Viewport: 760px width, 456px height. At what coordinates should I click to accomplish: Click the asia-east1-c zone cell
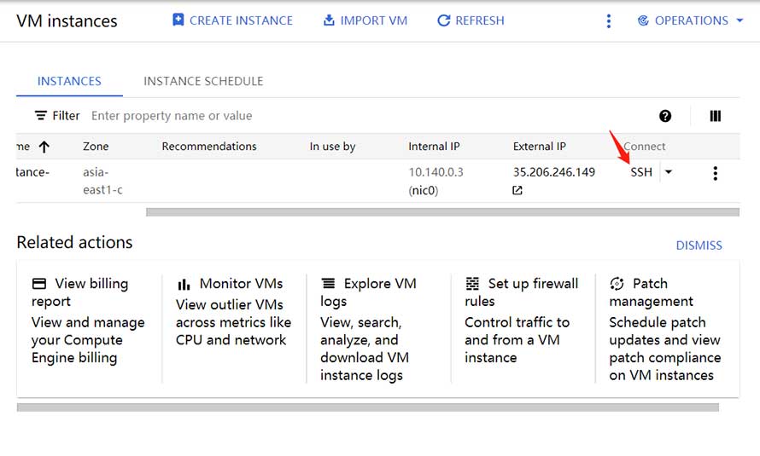[102, 181]
